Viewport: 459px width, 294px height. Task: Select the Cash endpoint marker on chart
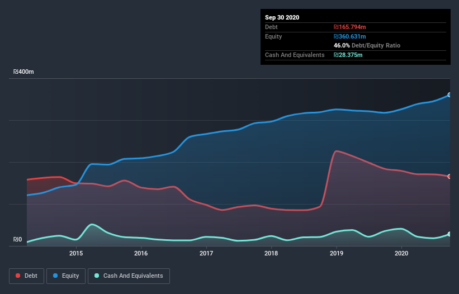click(x=449, y=234)
